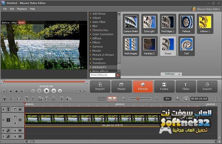
Task: Select the Picture in Picture category
Action: [x=103, y=55]
